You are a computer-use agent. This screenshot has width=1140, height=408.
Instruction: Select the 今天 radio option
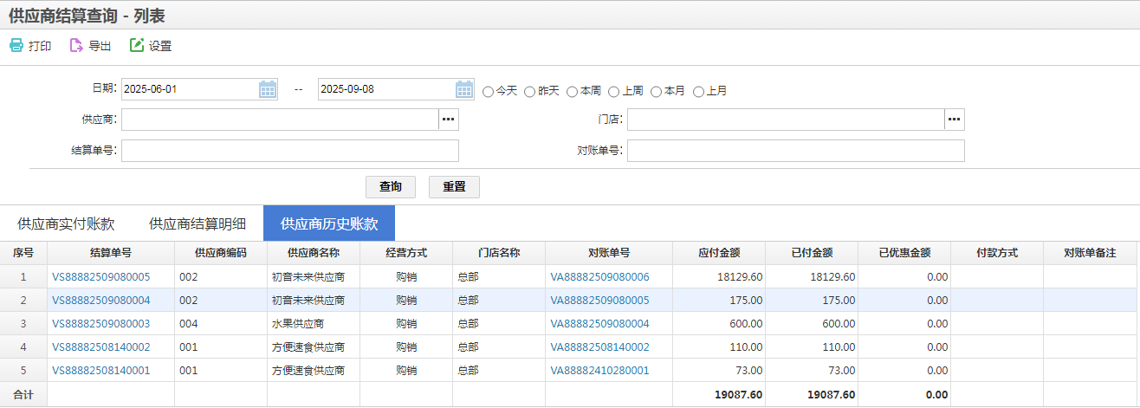pyautogui.click(x=489, y=91)
